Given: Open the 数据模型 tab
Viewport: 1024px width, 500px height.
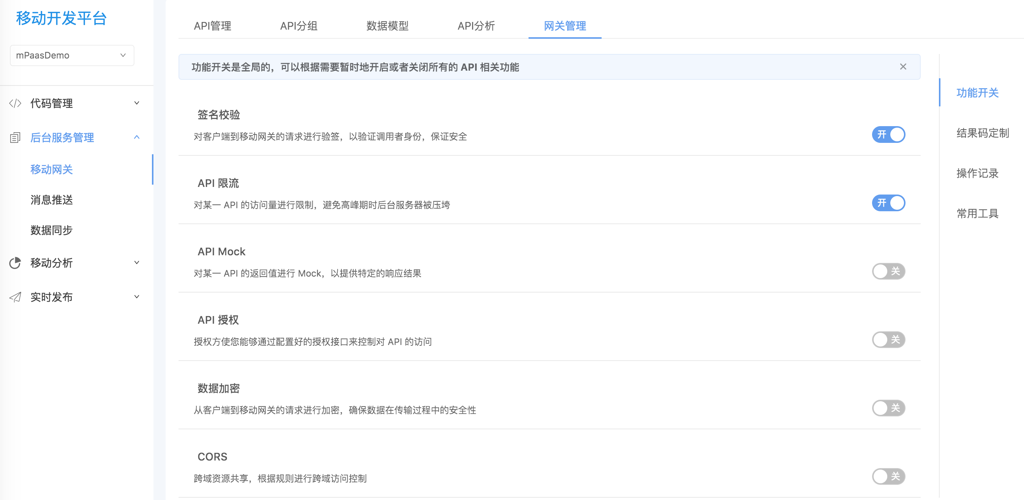Looking at the screenshot, I should [387, 26].
